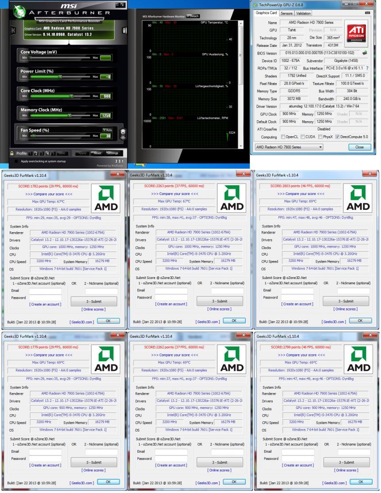Click the Fan Speed slider handle
381x493 pixels.
pyautogui.click(x=33, y=136)
